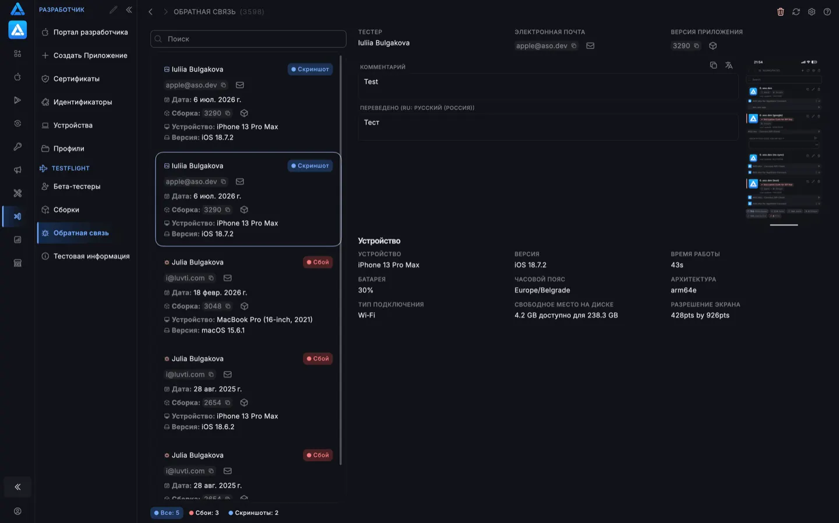Go back using the left chevron arrow
The image size is (839, 523).
[x=150, y=12]
